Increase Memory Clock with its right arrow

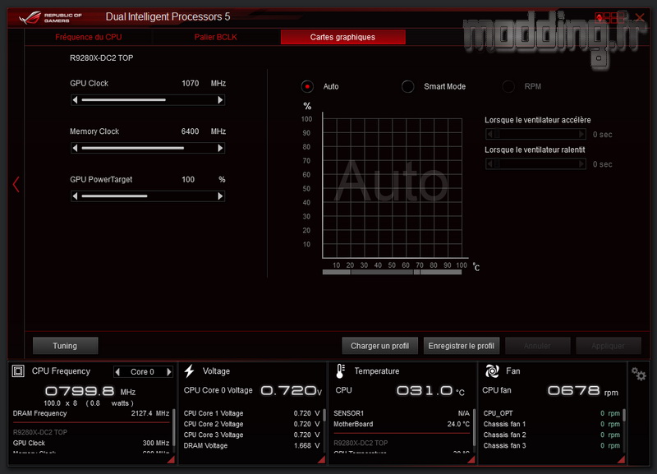[x=220, y=148]
